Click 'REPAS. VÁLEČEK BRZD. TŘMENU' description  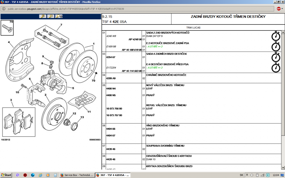click(x=166, y=105)
